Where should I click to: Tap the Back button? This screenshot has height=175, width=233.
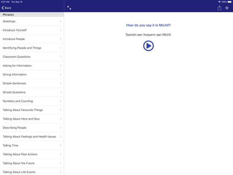click(x=6, y=8)
